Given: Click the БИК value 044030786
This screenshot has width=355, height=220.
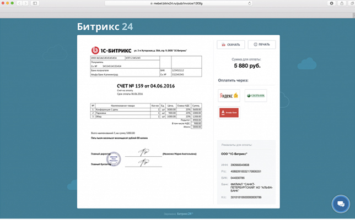Looking at the screenshot, I should [x=238, y=178].
